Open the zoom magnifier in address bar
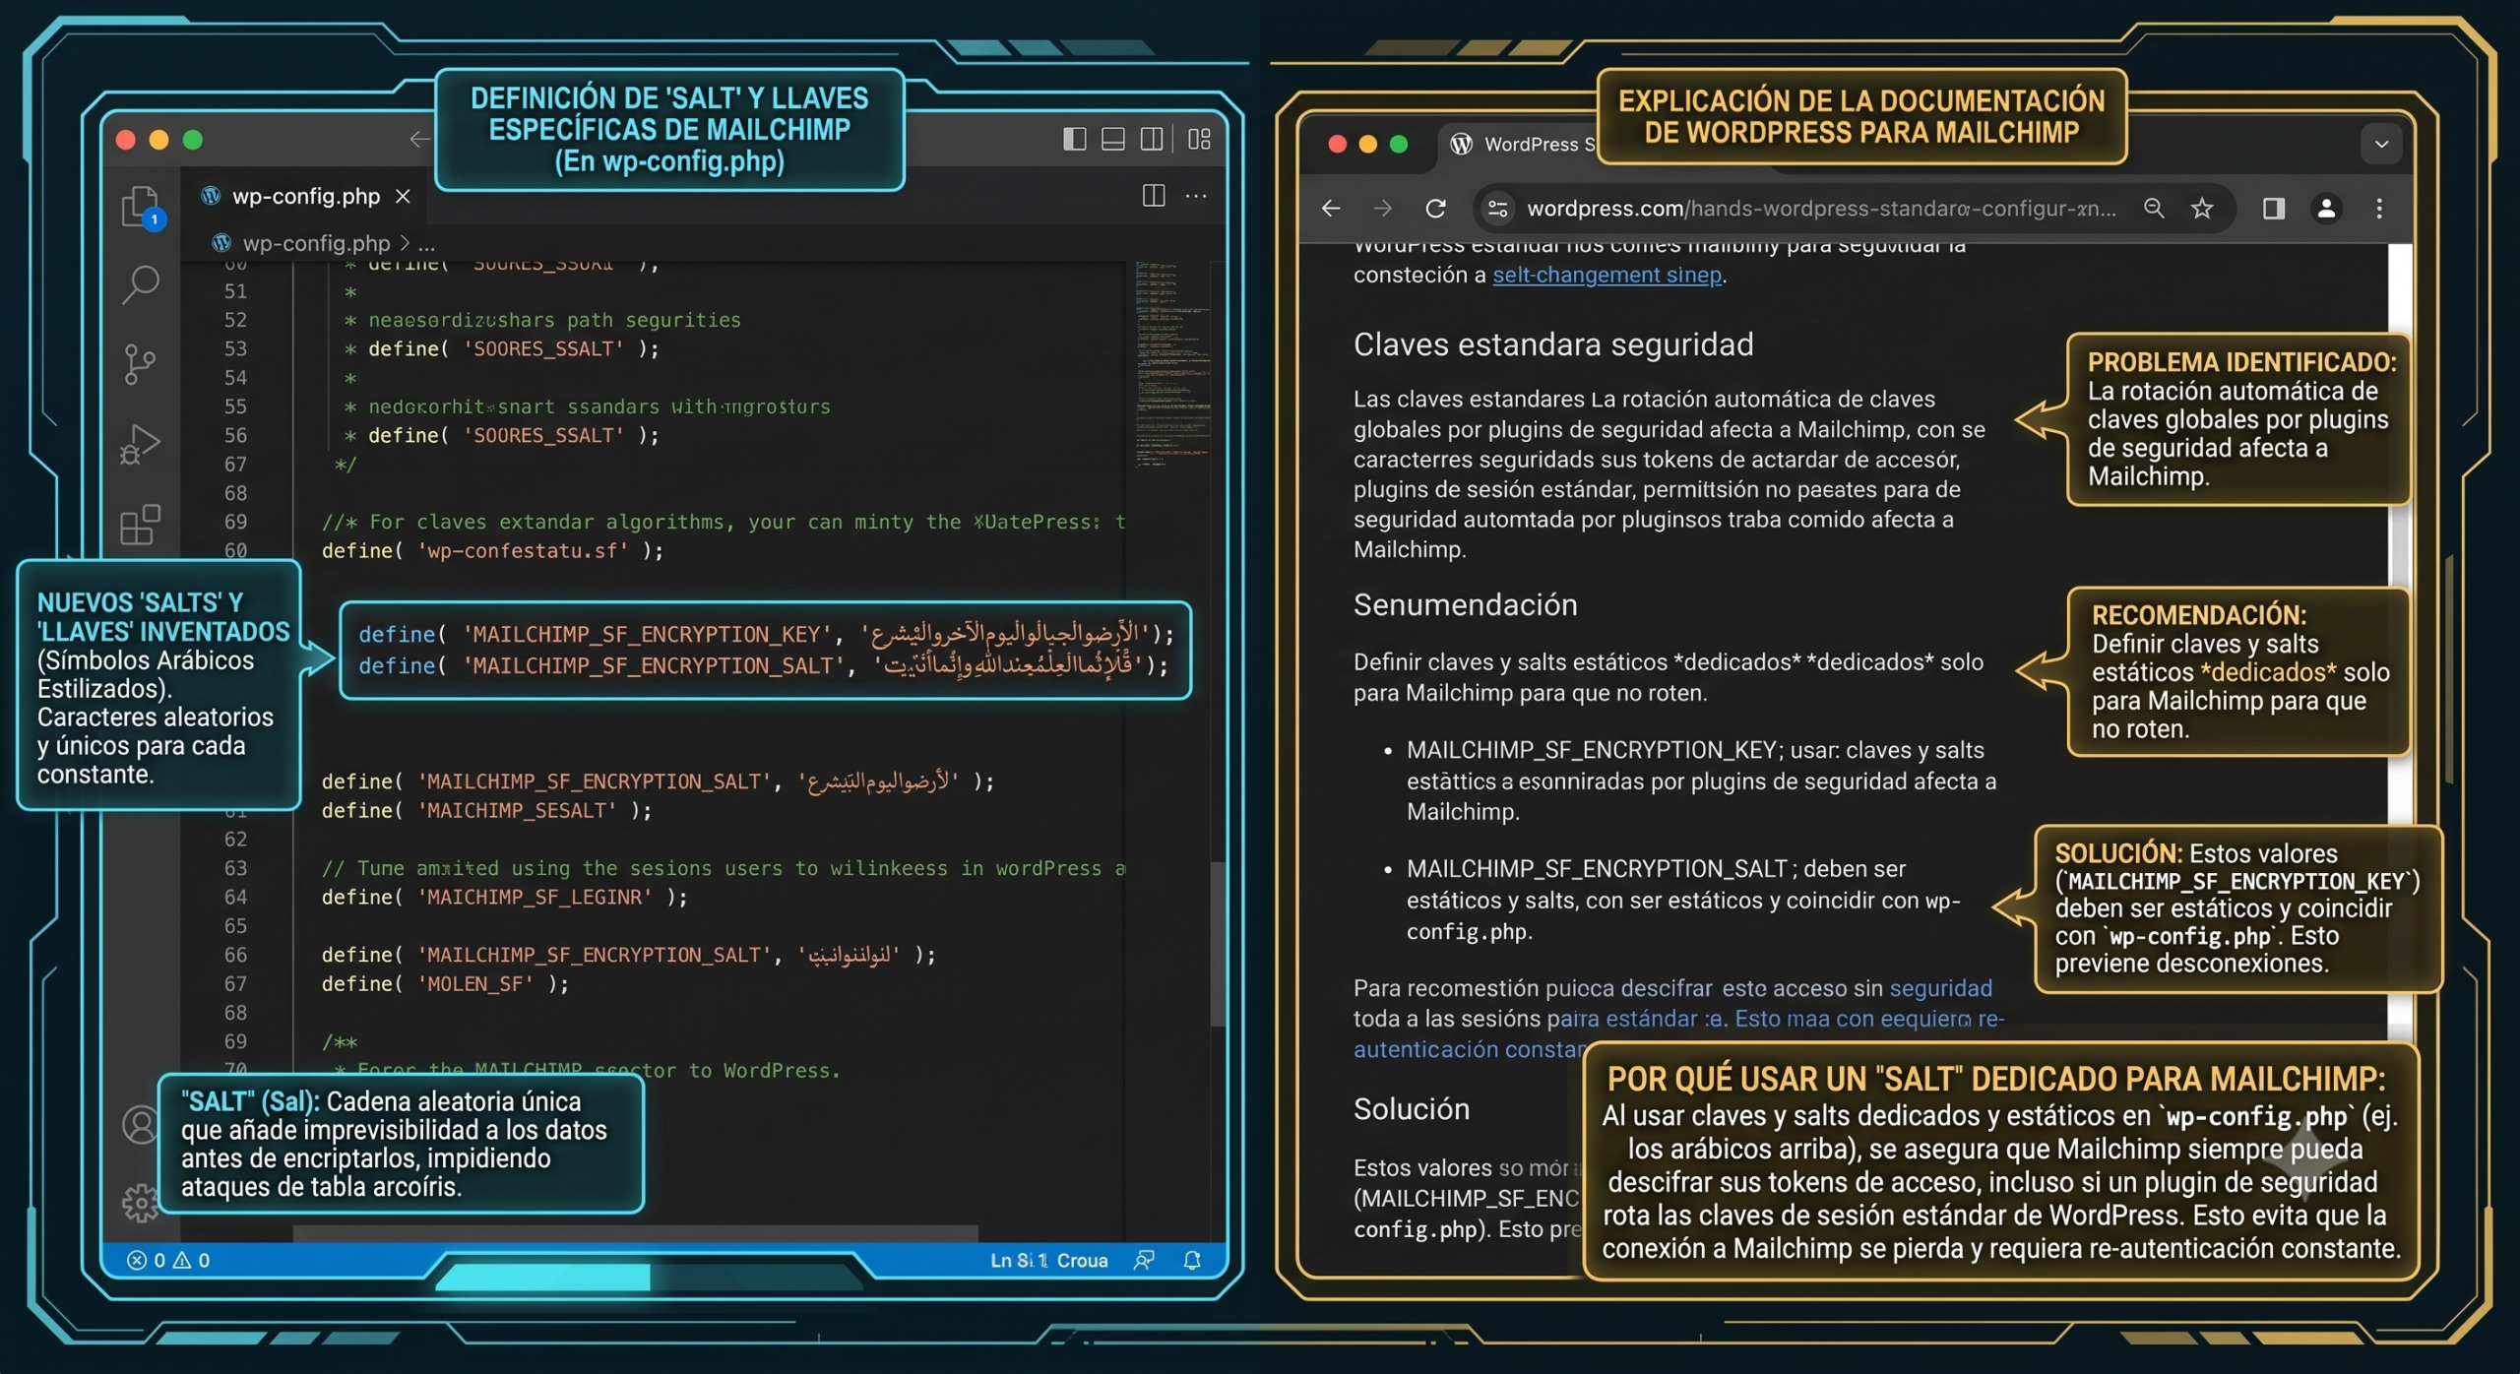The image size is (2520, 1374). [2154, 209]
